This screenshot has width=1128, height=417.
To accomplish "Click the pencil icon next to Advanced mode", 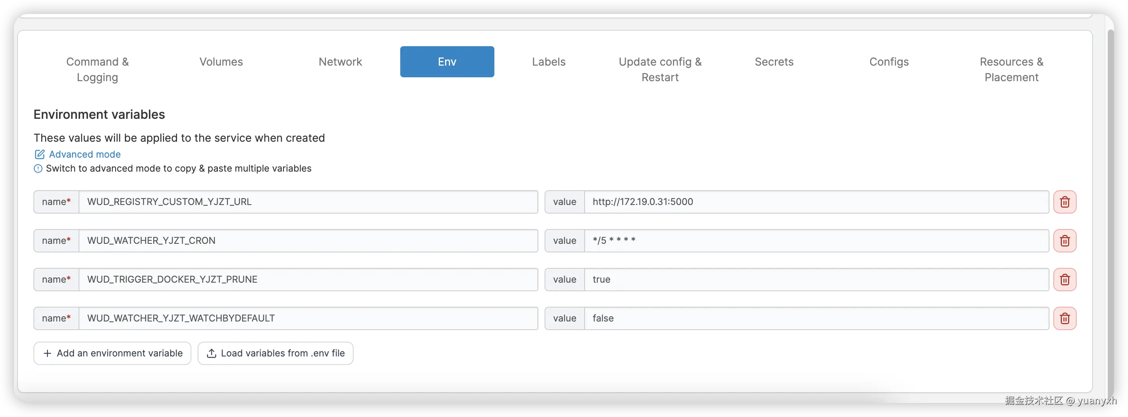I will click(x=39, y=154).
